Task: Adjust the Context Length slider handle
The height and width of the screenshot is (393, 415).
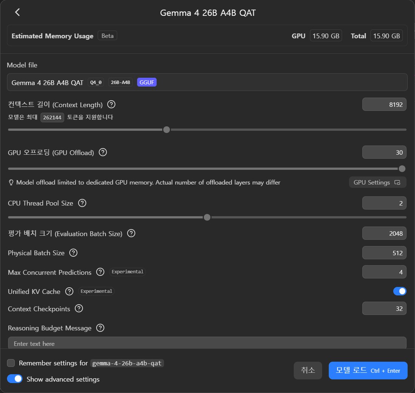Action: (x=166, y=130)
